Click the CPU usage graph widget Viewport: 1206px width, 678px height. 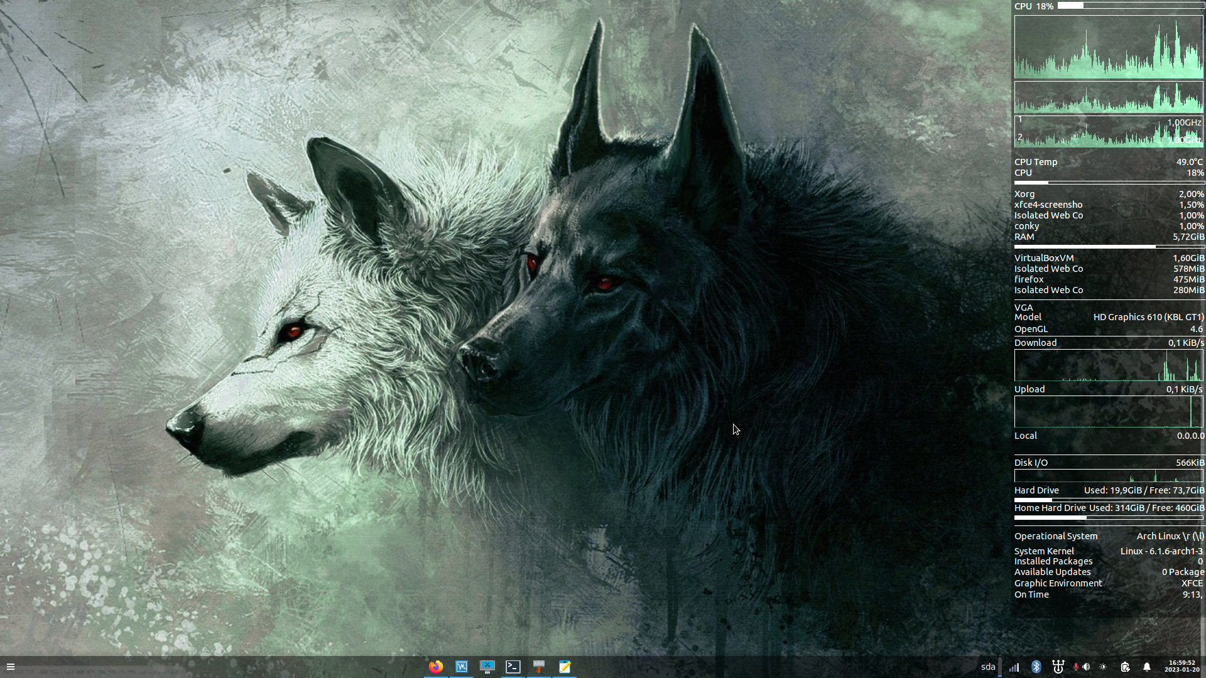[1108, 48]
